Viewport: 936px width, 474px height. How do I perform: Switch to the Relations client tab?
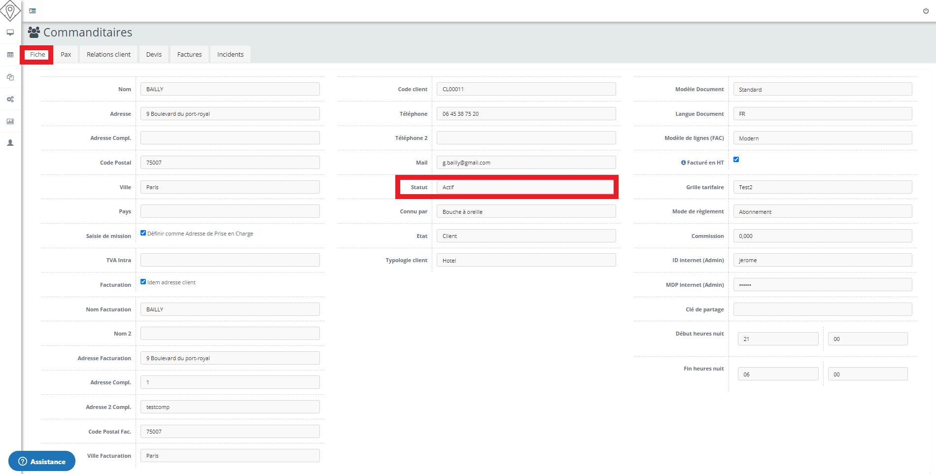click(108, 55)
